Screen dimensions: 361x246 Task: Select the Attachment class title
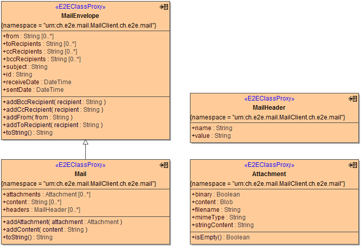269,174
